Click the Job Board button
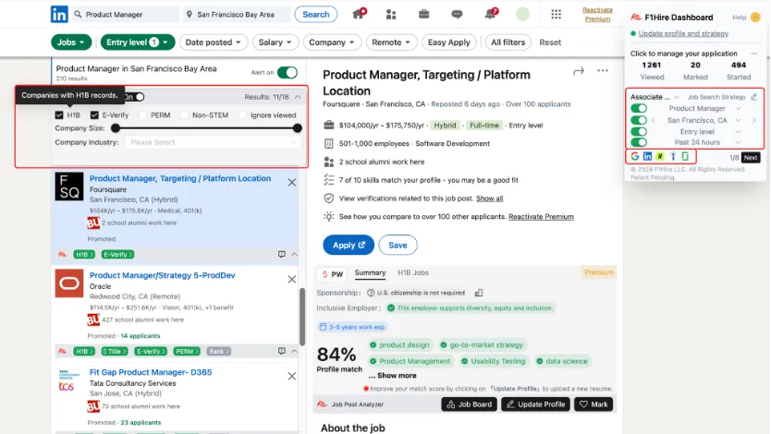771x434 pixels. tap(469, 404)
